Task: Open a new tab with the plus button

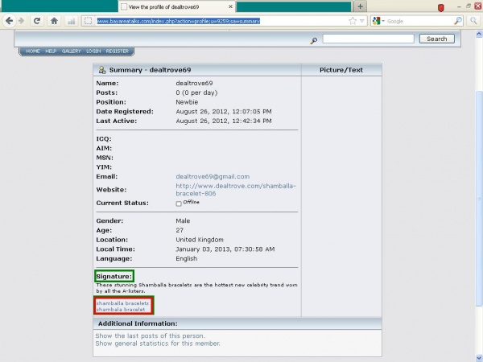Action: (360, 6)
